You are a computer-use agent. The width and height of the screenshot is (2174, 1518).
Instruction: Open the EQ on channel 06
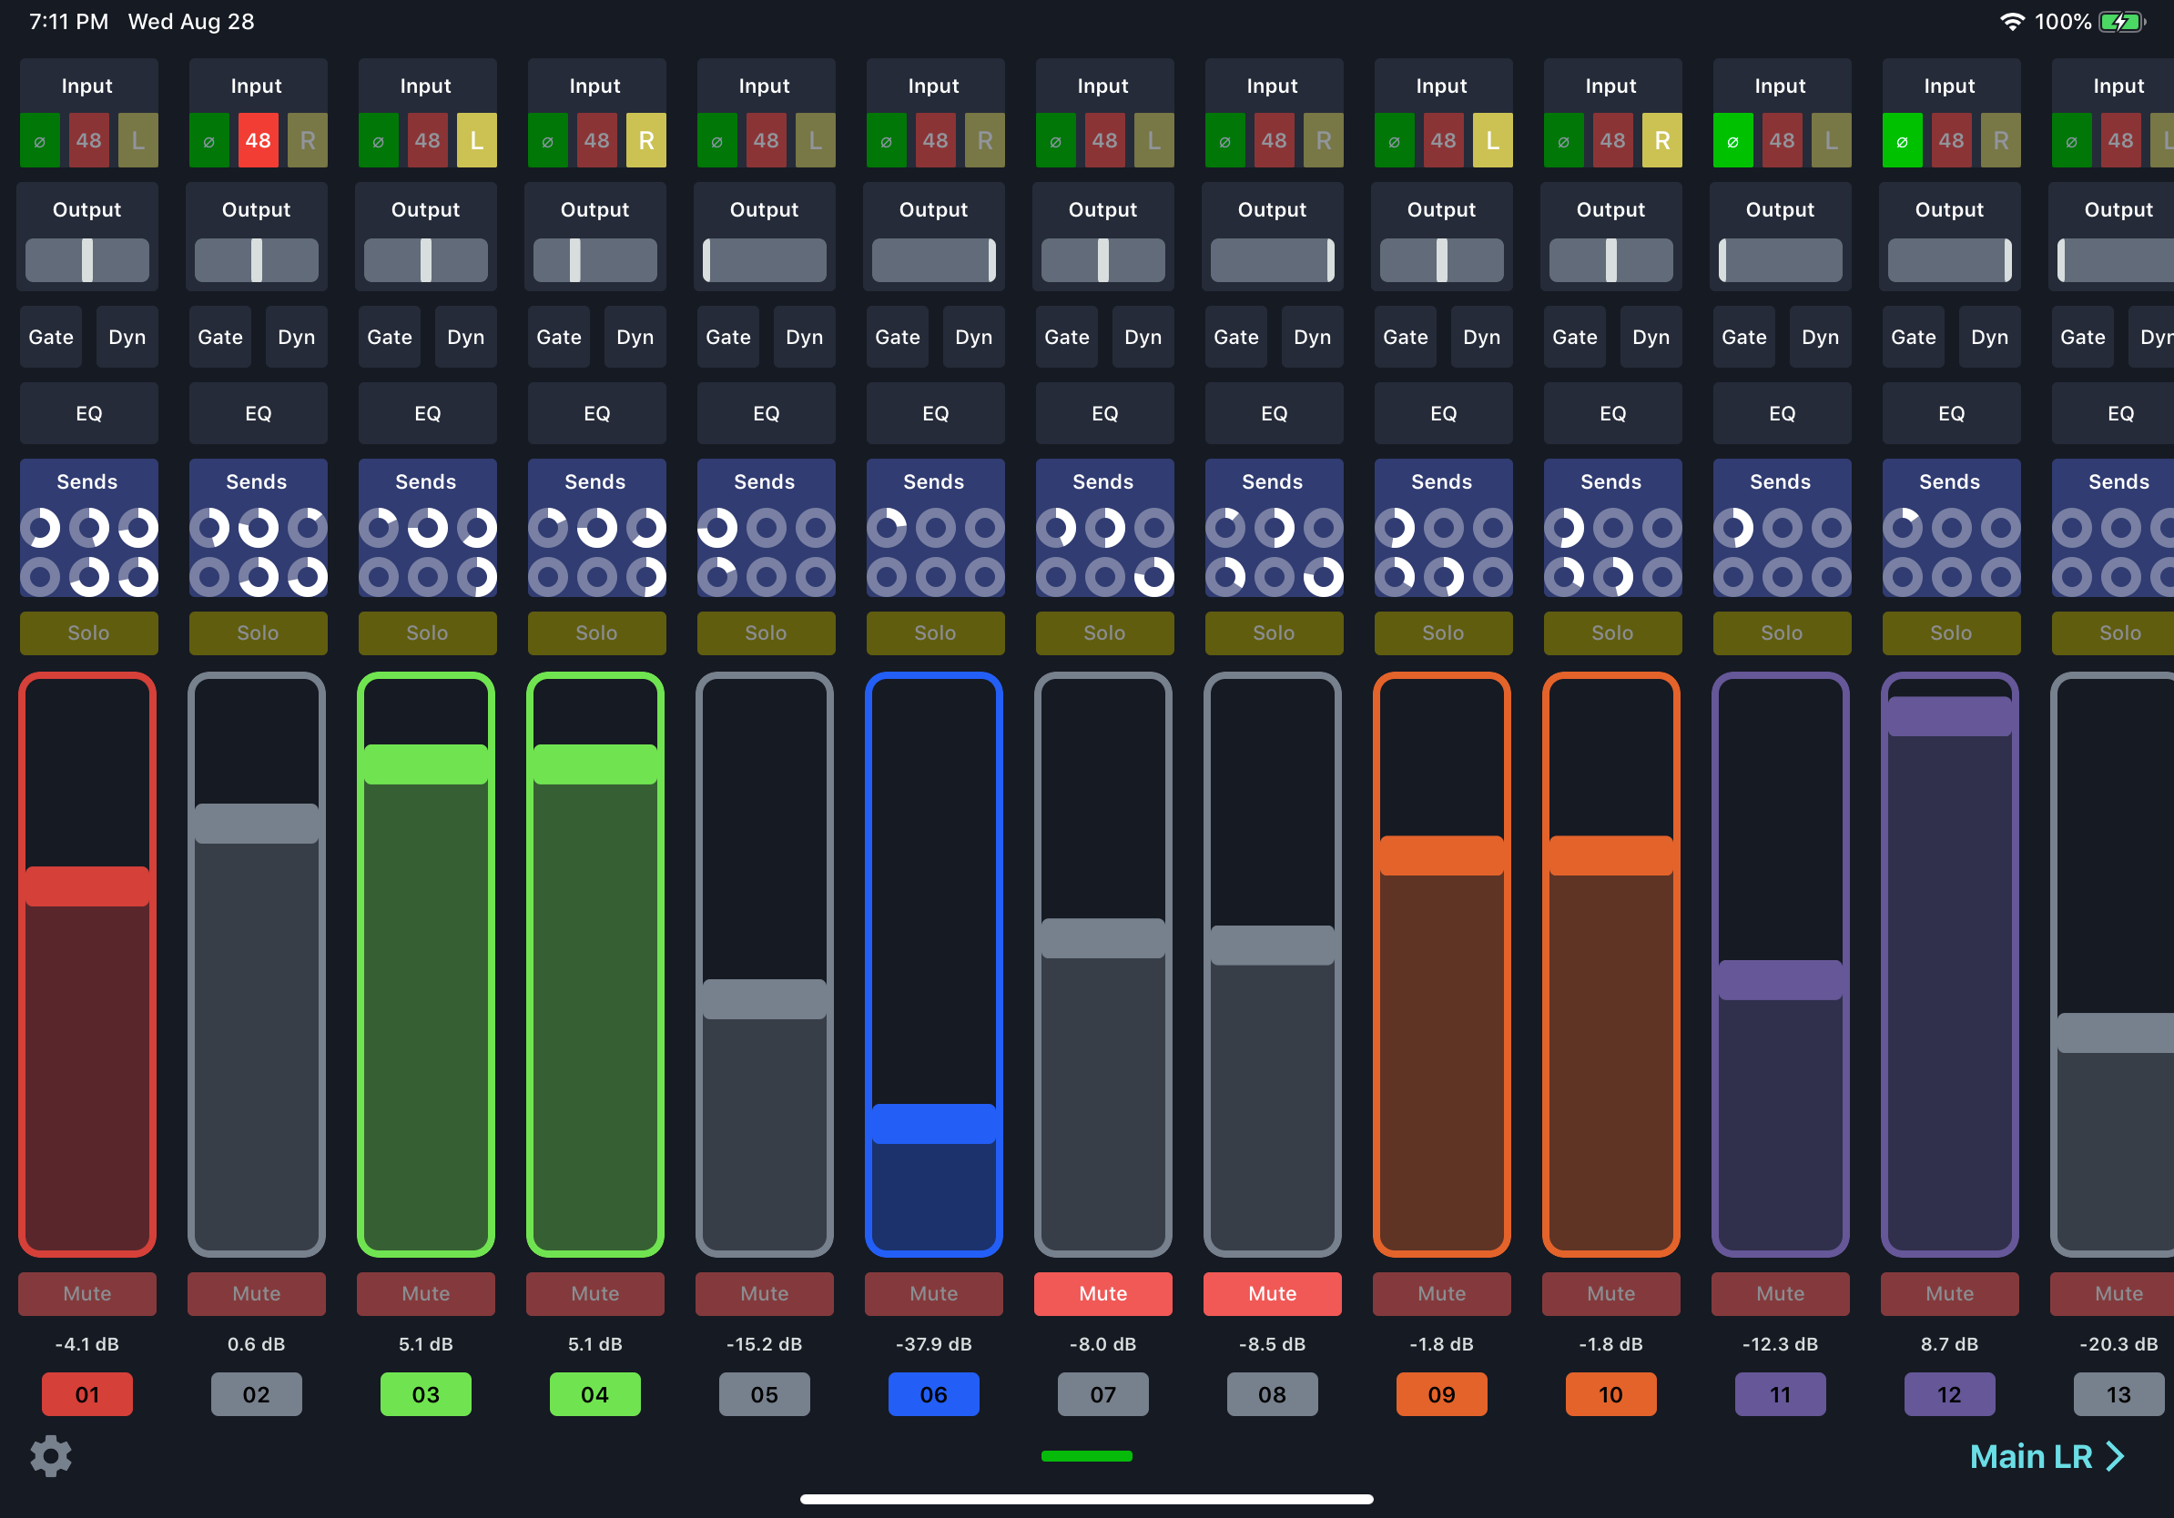point(936,412)
